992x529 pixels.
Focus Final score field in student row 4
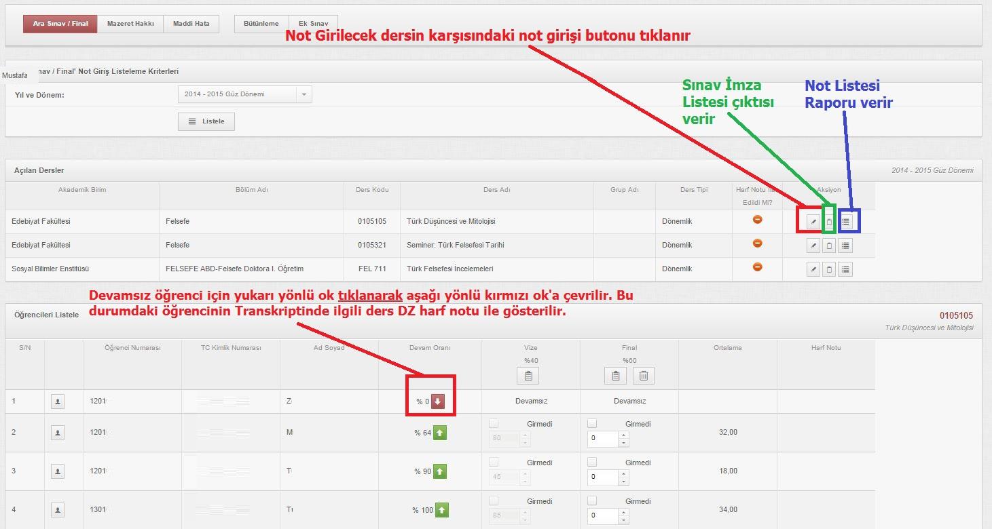603,515
